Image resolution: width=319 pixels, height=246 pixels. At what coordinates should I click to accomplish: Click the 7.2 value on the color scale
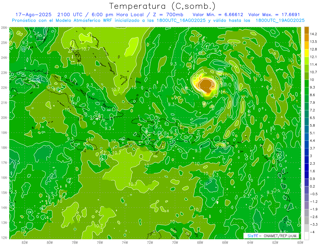[x=312, y=110]
